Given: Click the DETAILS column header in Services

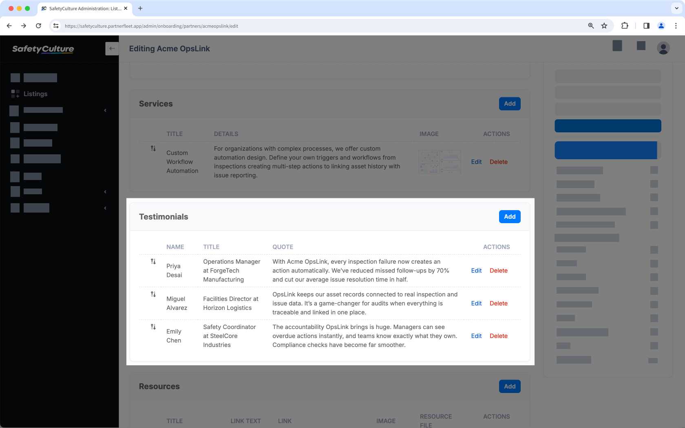Looking at the screenshot, I should (226, 134).
